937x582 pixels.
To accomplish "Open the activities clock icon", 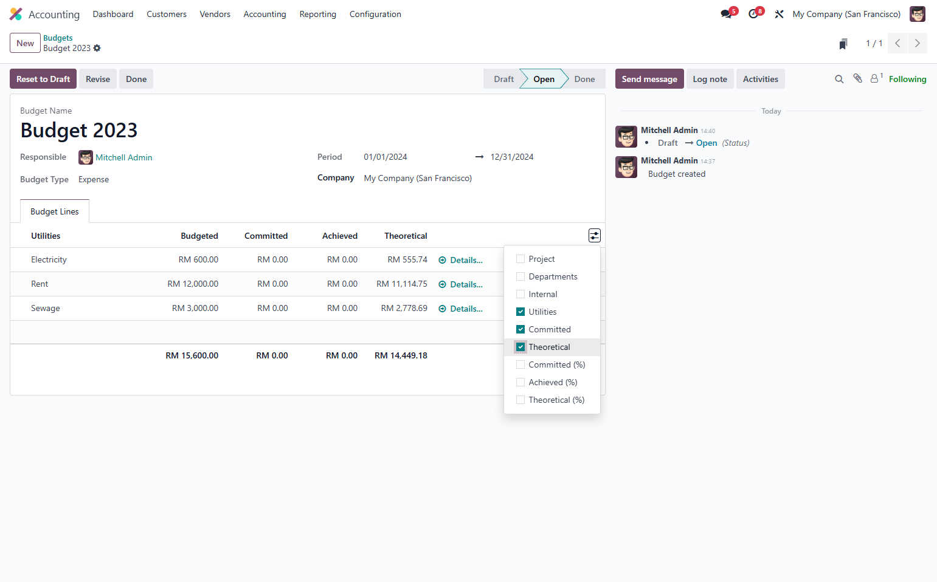I will [x=753, y=14].
